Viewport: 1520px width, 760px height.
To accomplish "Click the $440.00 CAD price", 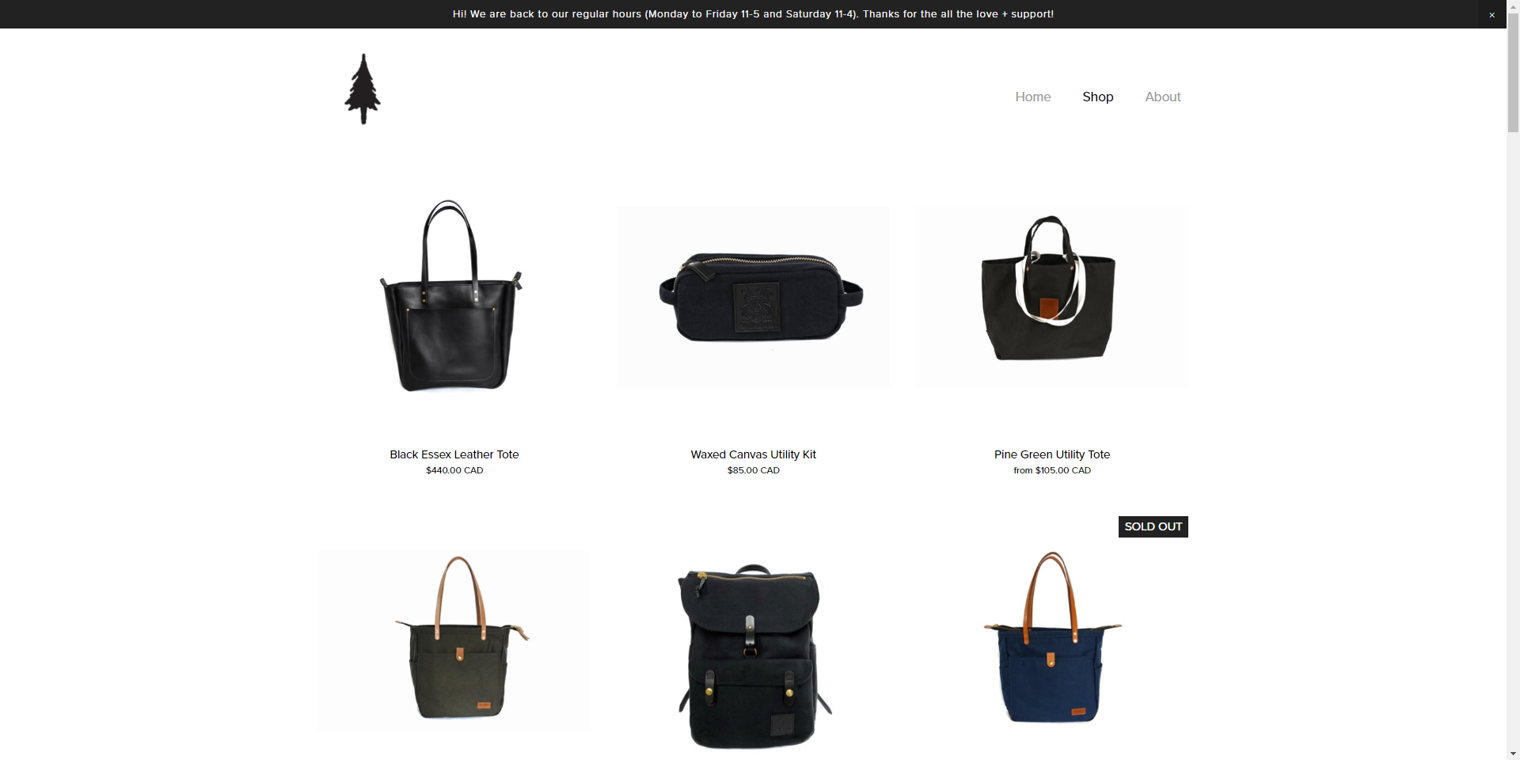I will click(454, 470).
